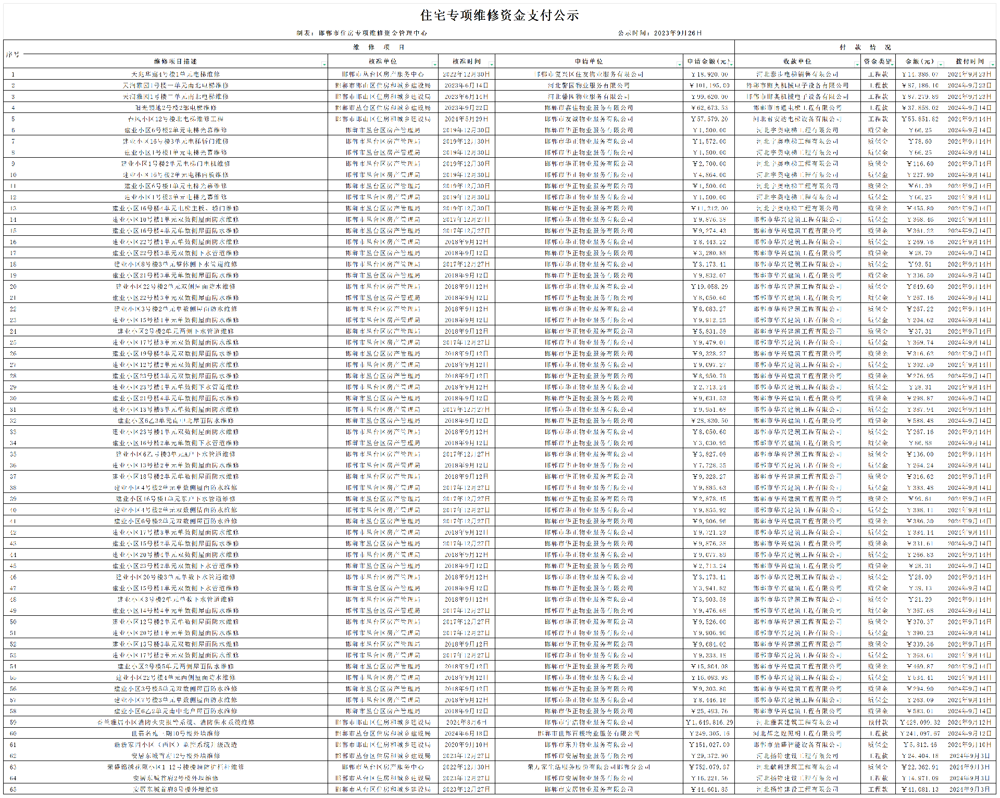Select applicant 邯郸市鑫佳物业服务有限公司

(x=589, y=108)
